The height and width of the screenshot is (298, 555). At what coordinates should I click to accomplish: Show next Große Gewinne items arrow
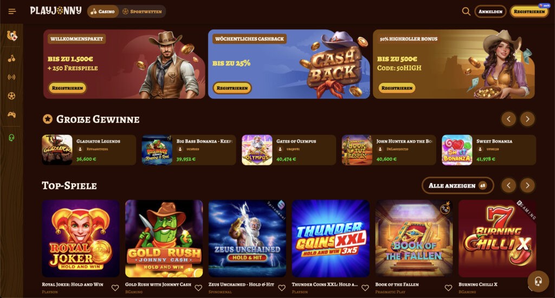click(527, 119)
